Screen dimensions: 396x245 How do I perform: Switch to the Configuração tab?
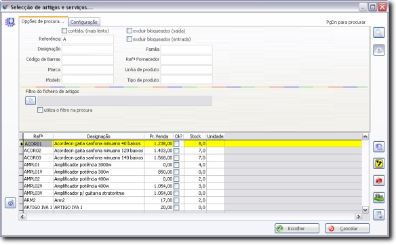tap(84, 22)
